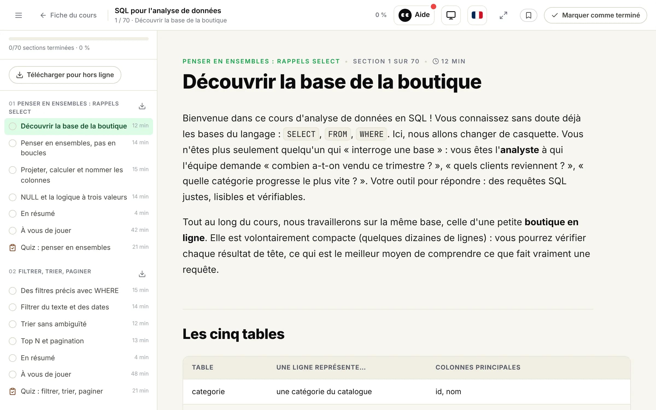The image size is (656, 410).
Task: Click the WHERE code keyword
Action: point(371,134)
